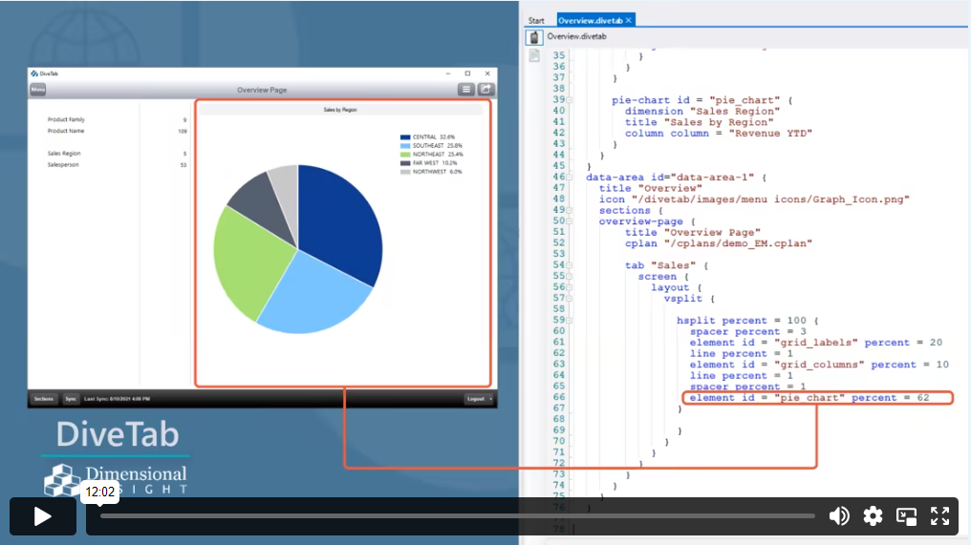This screenshot has height=545, width=971.
Task: Collapse the layout block at line 56
Action: tap(569, 287)
